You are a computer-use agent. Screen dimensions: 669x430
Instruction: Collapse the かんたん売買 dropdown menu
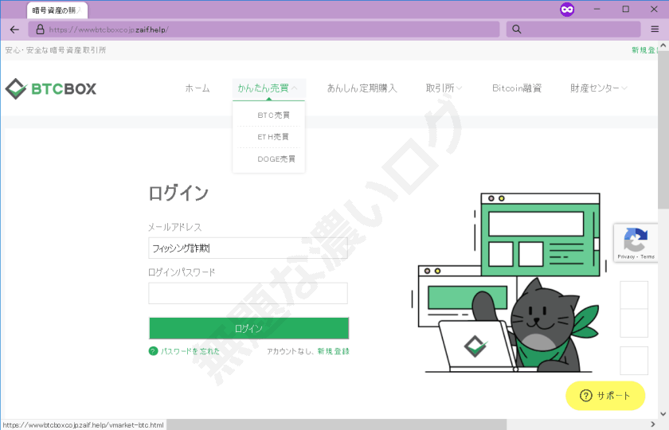pyautogui.click(x=268, y=88)
